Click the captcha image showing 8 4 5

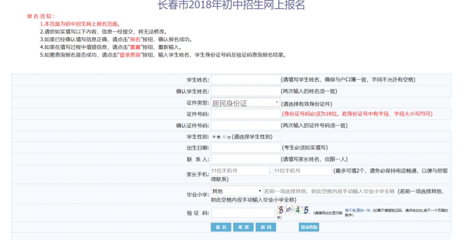[294, 210]
